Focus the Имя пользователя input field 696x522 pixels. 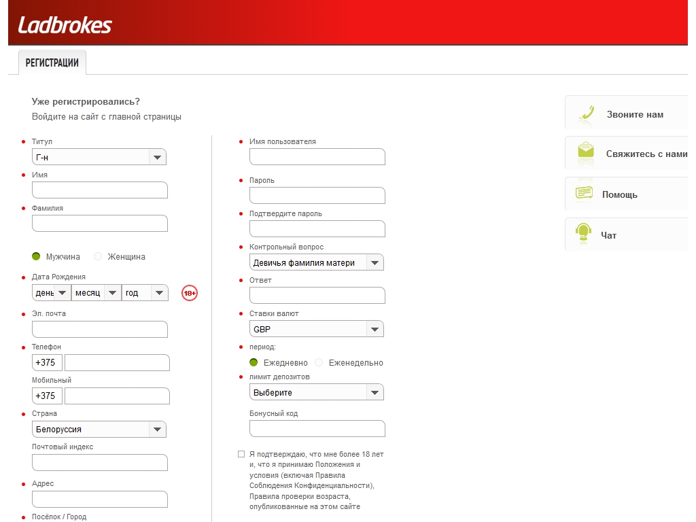click(317, 157)
